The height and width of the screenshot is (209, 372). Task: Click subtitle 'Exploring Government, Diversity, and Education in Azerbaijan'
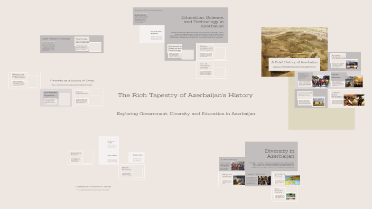coord(186,114)
